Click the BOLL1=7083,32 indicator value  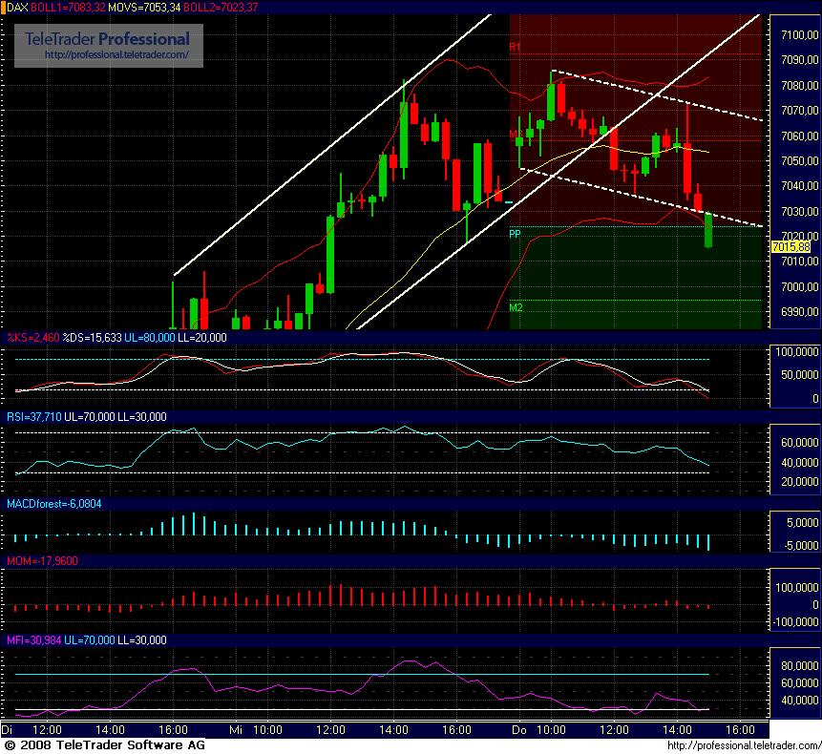click(68, 8)
